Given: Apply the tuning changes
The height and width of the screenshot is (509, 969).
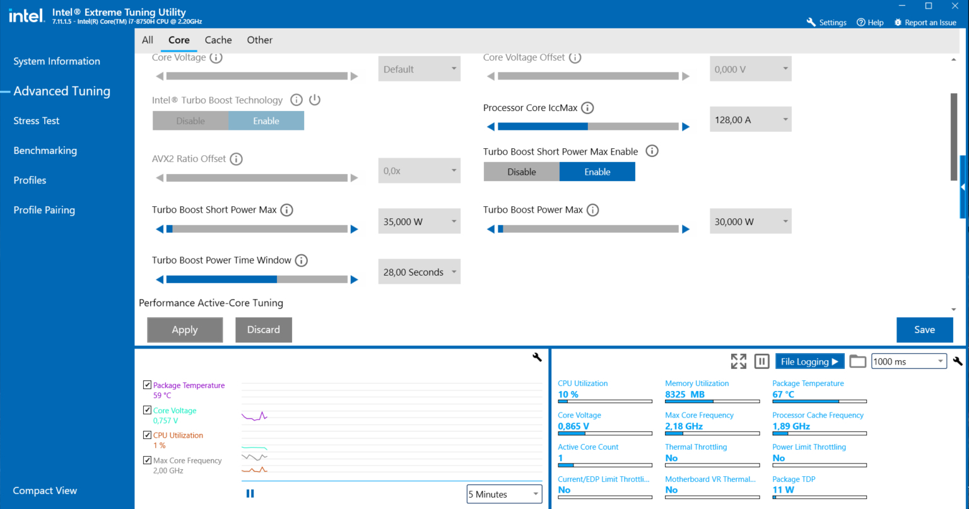Looking at the screenshot, I should (185, 330).
